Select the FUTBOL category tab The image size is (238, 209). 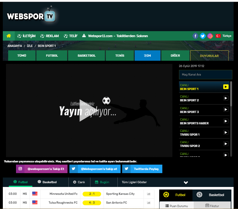[x=52, y=55]
